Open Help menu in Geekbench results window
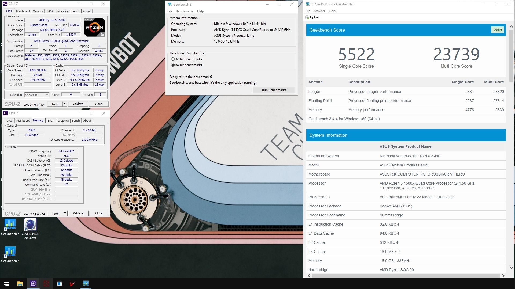 pos(332,11)
